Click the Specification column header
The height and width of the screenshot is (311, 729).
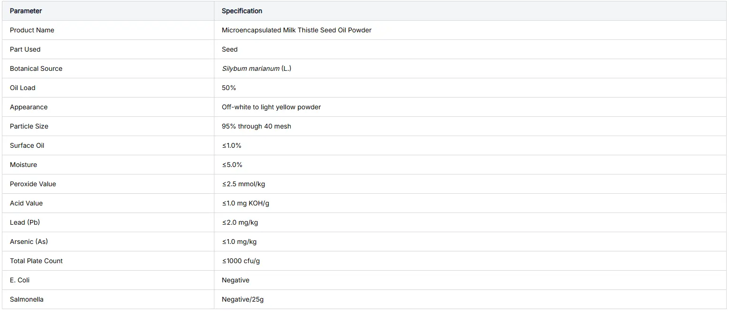click(242, 11)
